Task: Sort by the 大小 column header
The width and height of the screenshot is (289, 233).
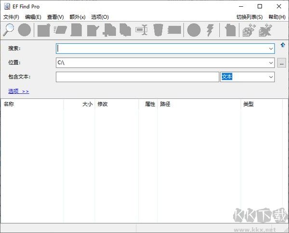Action: click(79, 104)
